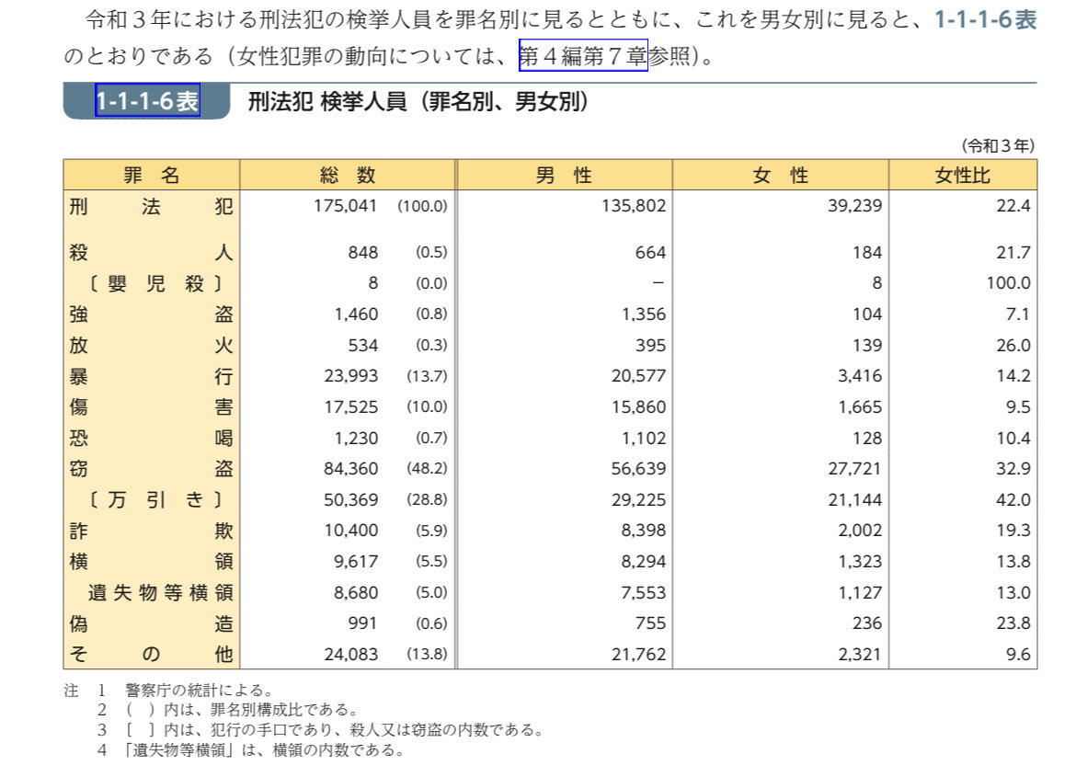Click the 嬰児殺 row label
The image size is (1076, 777).
tap(155, 283)
